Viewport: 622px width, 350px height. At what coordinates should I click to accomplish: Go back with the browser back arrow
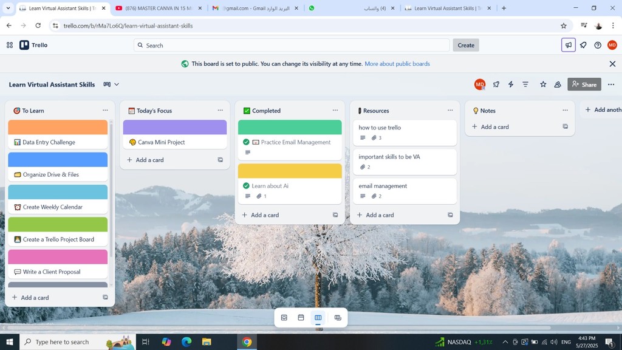point(9,26)
